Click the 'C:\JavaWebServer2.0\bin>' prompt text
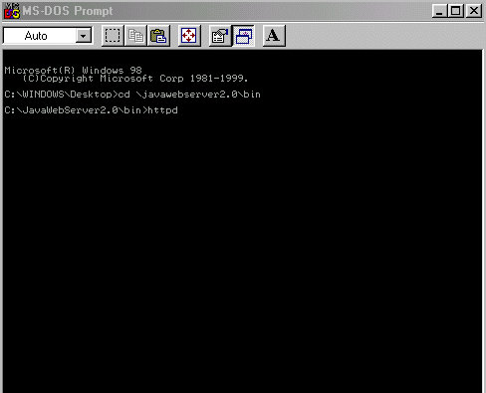486x393 pixels. tap(76, 109)
